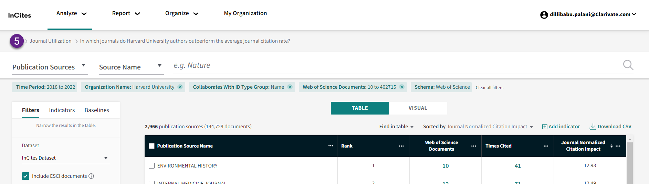Open ENVIRONMENTAL HISTORY documents count 10

pos(446,166)
